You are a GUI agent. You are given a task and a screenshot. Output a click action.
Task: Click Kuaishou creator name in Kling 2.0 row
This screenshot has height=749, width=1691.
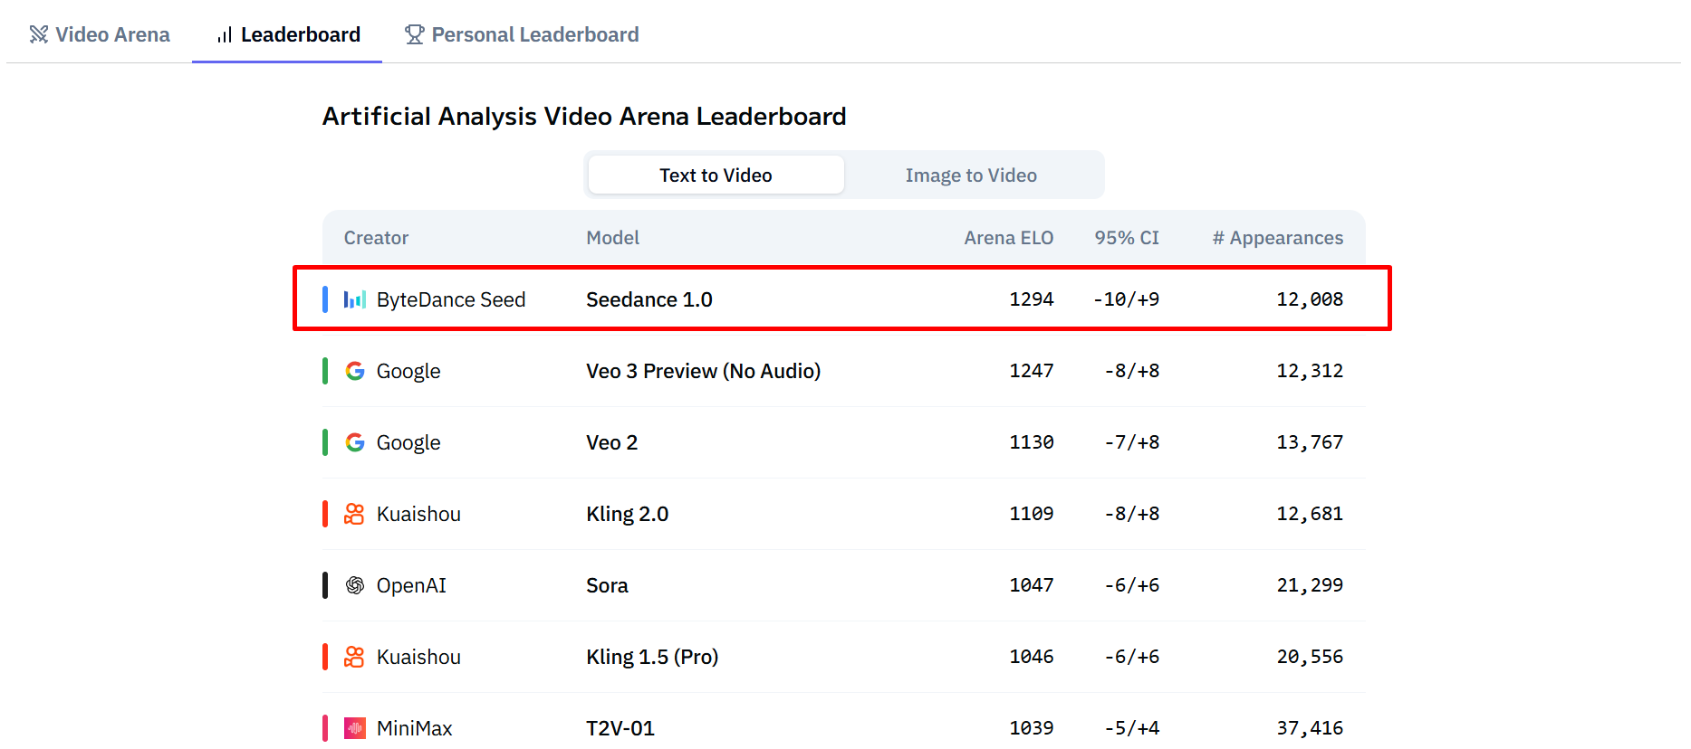pyautogui.click(x=418, y=514)
